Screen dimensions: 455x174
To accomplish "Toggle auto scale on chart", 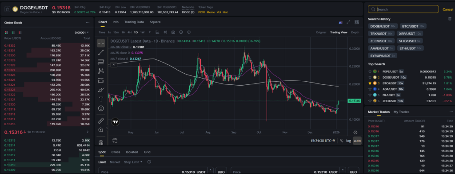I will click(357, 141).
